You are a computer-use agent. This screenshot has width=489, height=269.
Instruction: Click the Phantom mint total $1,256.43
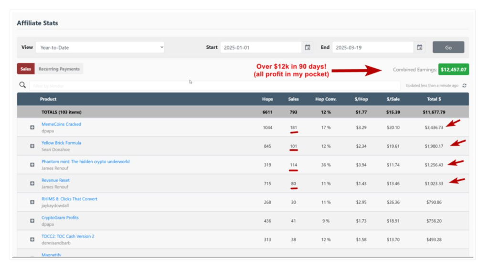coord(434,165)
